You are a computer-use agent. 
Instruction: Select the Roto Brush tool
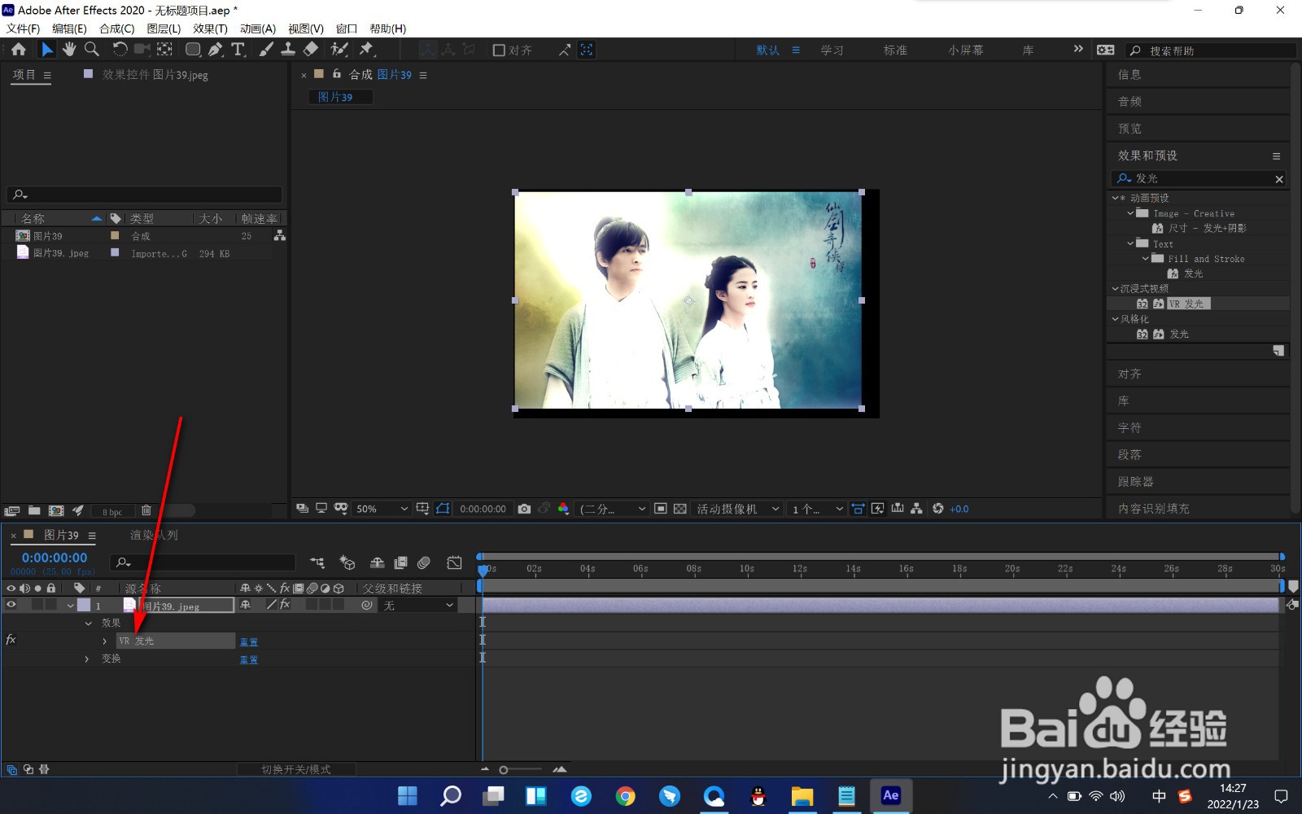pos(339,50)
